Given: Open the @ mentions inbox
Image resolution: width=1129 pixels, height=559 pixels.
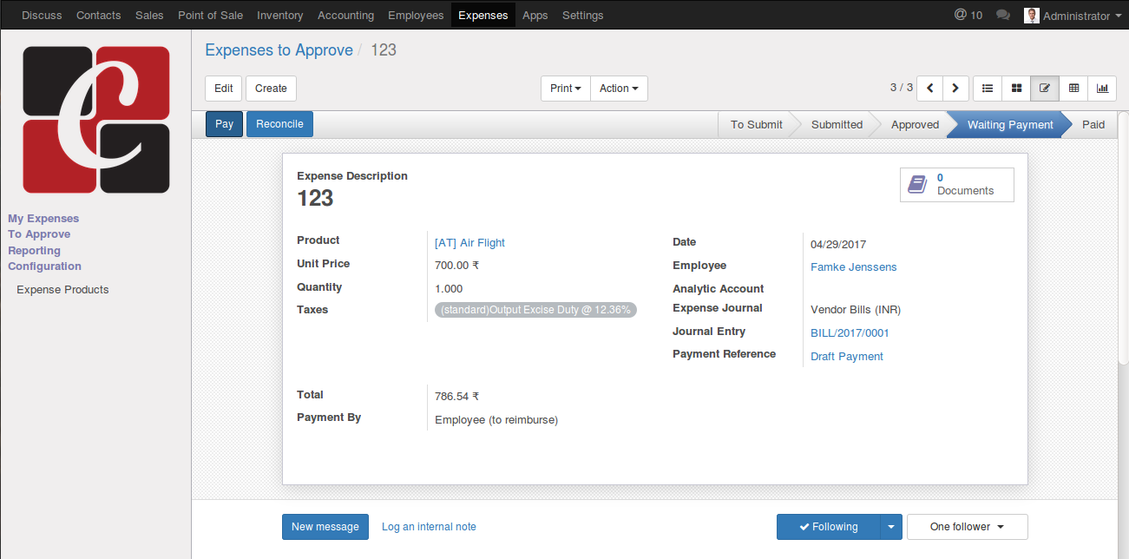Looking at the screenshot, I should (968, 16).
